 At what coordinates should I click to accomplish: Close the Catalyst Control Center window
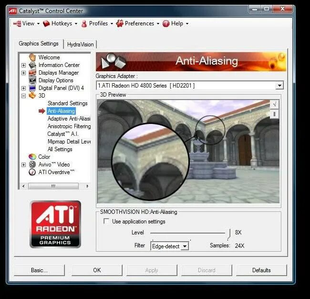[x=282, y=9]
